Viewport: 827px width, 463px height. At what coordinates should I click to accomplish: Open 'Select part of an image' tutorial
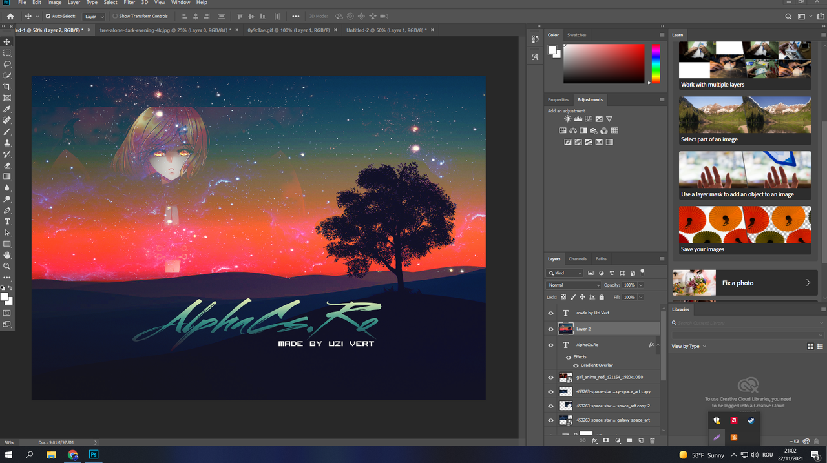click(745, 121)
